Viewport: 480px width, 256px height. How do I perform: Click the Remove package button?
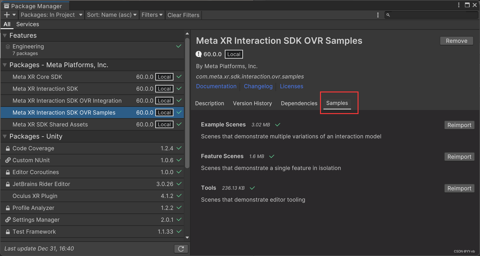(x=457, y=41)
